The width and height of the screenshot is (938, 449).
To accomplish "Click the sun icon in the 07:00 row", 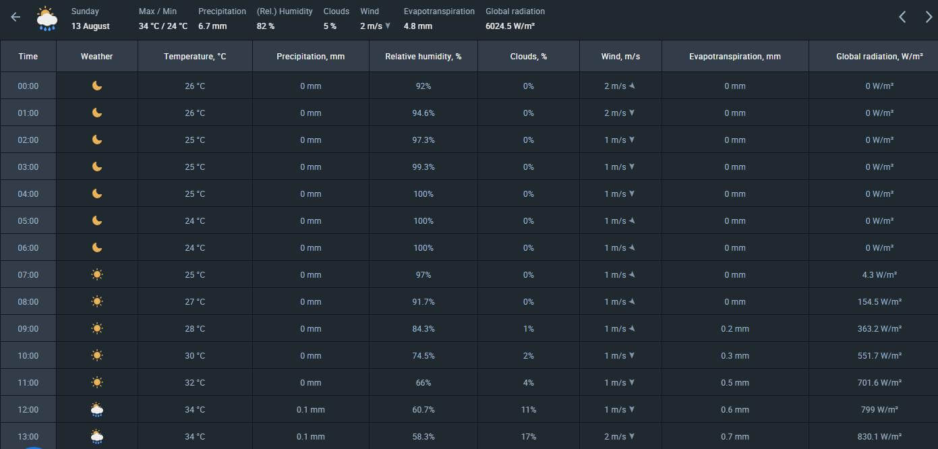I will click(x=97, y=274).
